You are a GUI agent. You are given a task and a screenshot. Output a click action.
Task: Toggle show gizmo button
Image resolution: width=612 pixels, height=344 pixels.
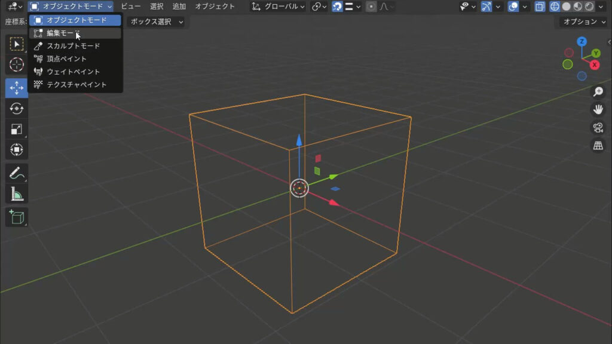click(x=486, y=6)
